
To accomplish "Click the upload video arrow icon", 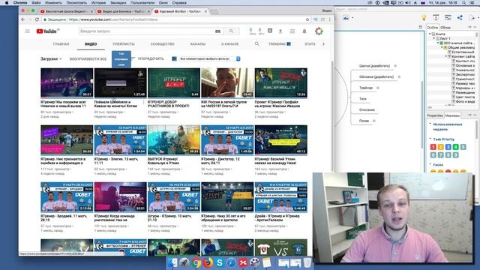I will [280, 31].
